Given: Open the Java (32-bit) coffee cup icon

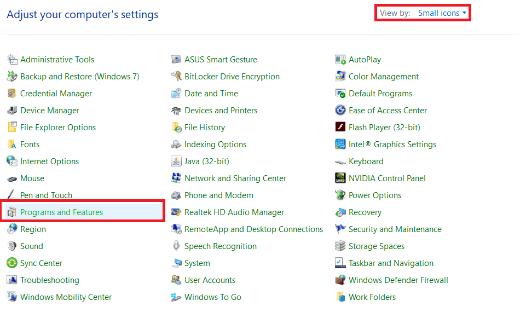Looking at the screenshot, I should tap(176, 161).
